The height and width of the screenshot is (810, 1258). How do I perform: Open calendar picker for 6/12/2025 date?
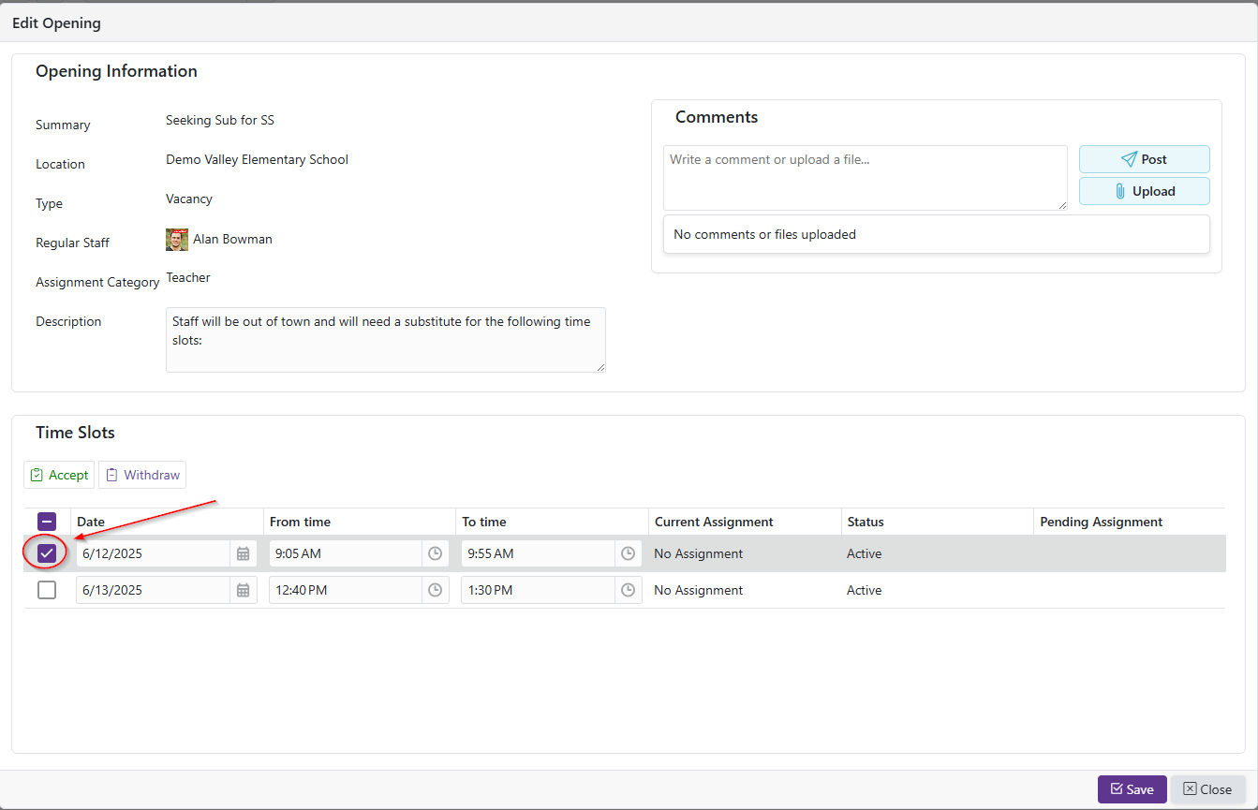(x=244, y=553)
